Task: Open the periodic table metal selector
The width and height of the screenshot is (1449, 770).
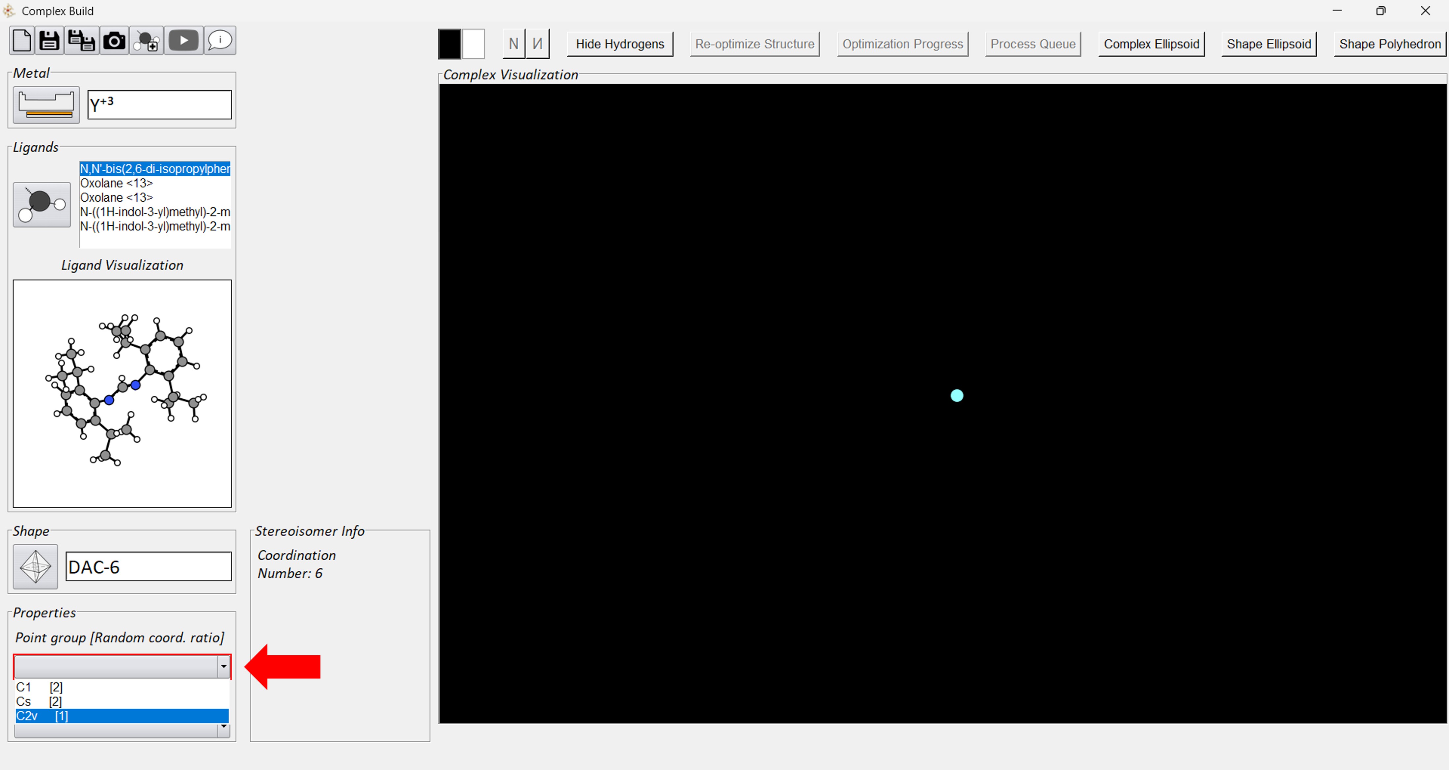Action: [46, 105]
